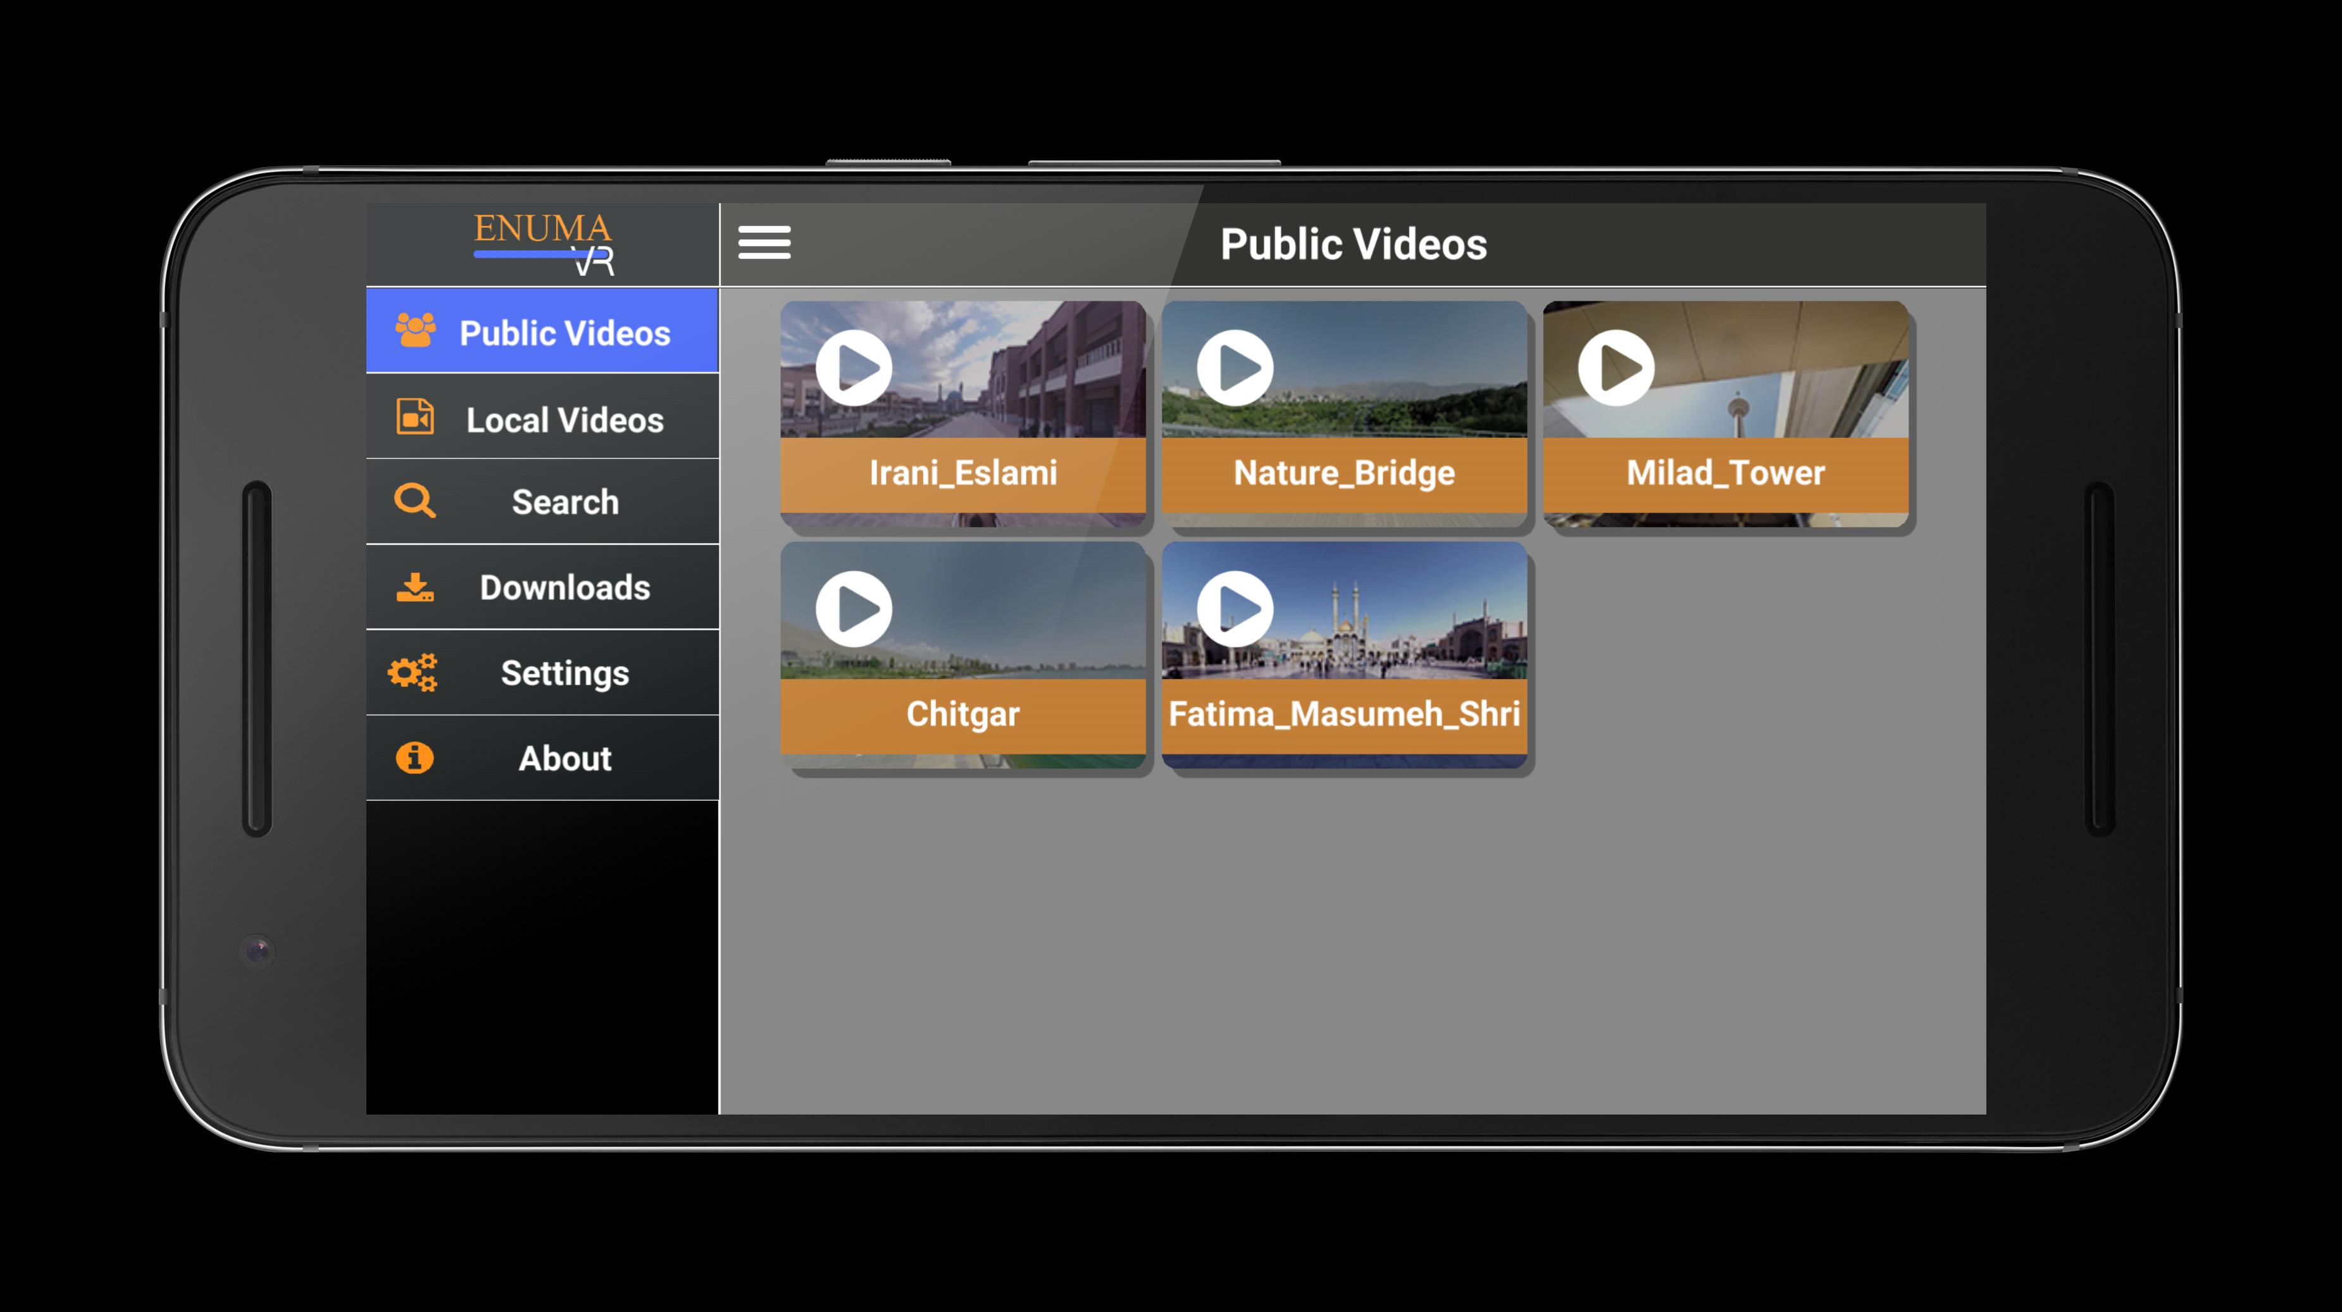Click the Local Videos file icon

tap(416, 417)
